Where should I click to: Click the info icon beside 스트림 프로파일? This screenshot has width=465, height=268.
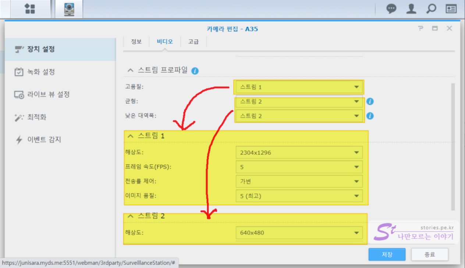pos(195,71)
